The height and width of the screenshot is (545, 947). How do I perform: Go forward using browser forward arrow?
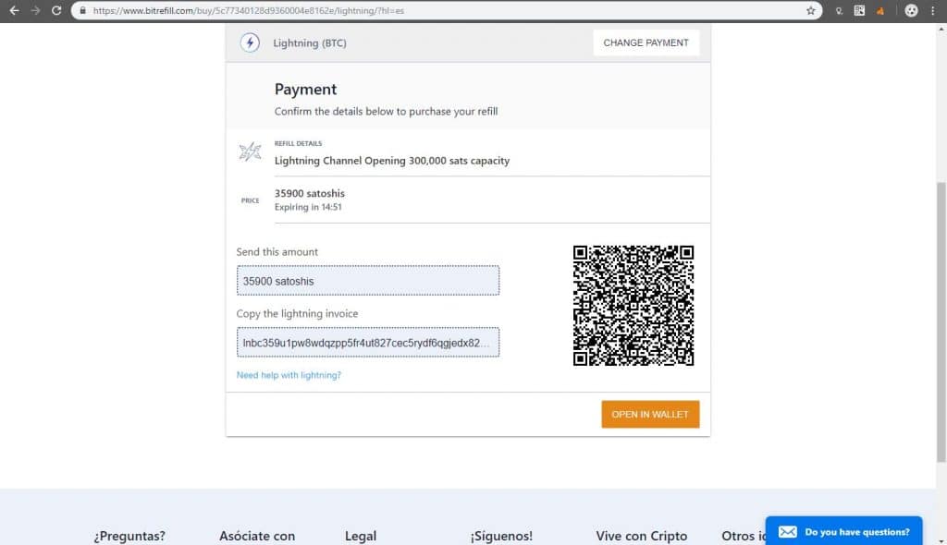pos(35,10)
